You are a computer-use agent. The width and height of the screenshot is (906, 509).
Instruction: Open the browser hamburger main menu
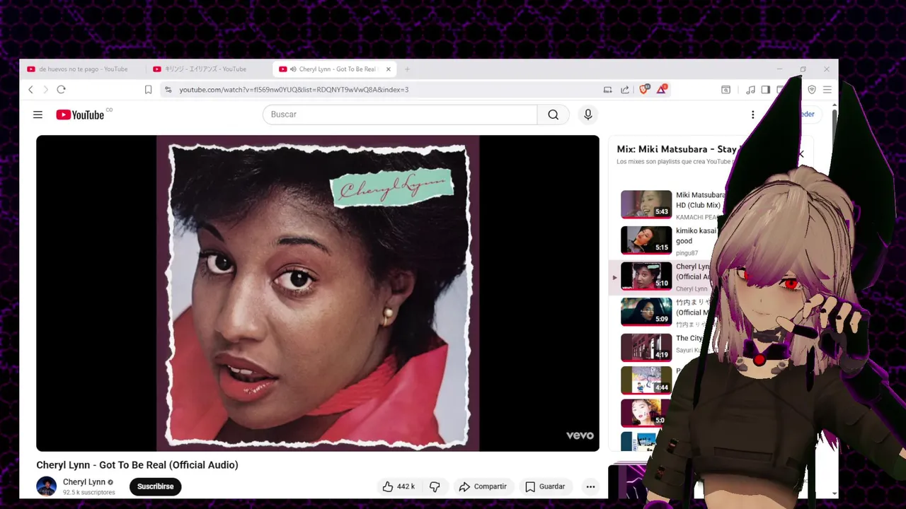tap(827, 90)
